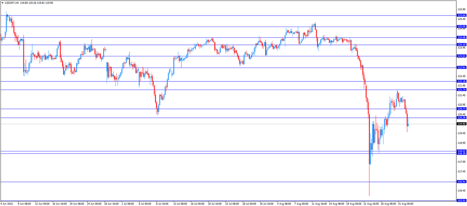
Task: Click the 9 Jun 08:00 time label
Action: 25,204
